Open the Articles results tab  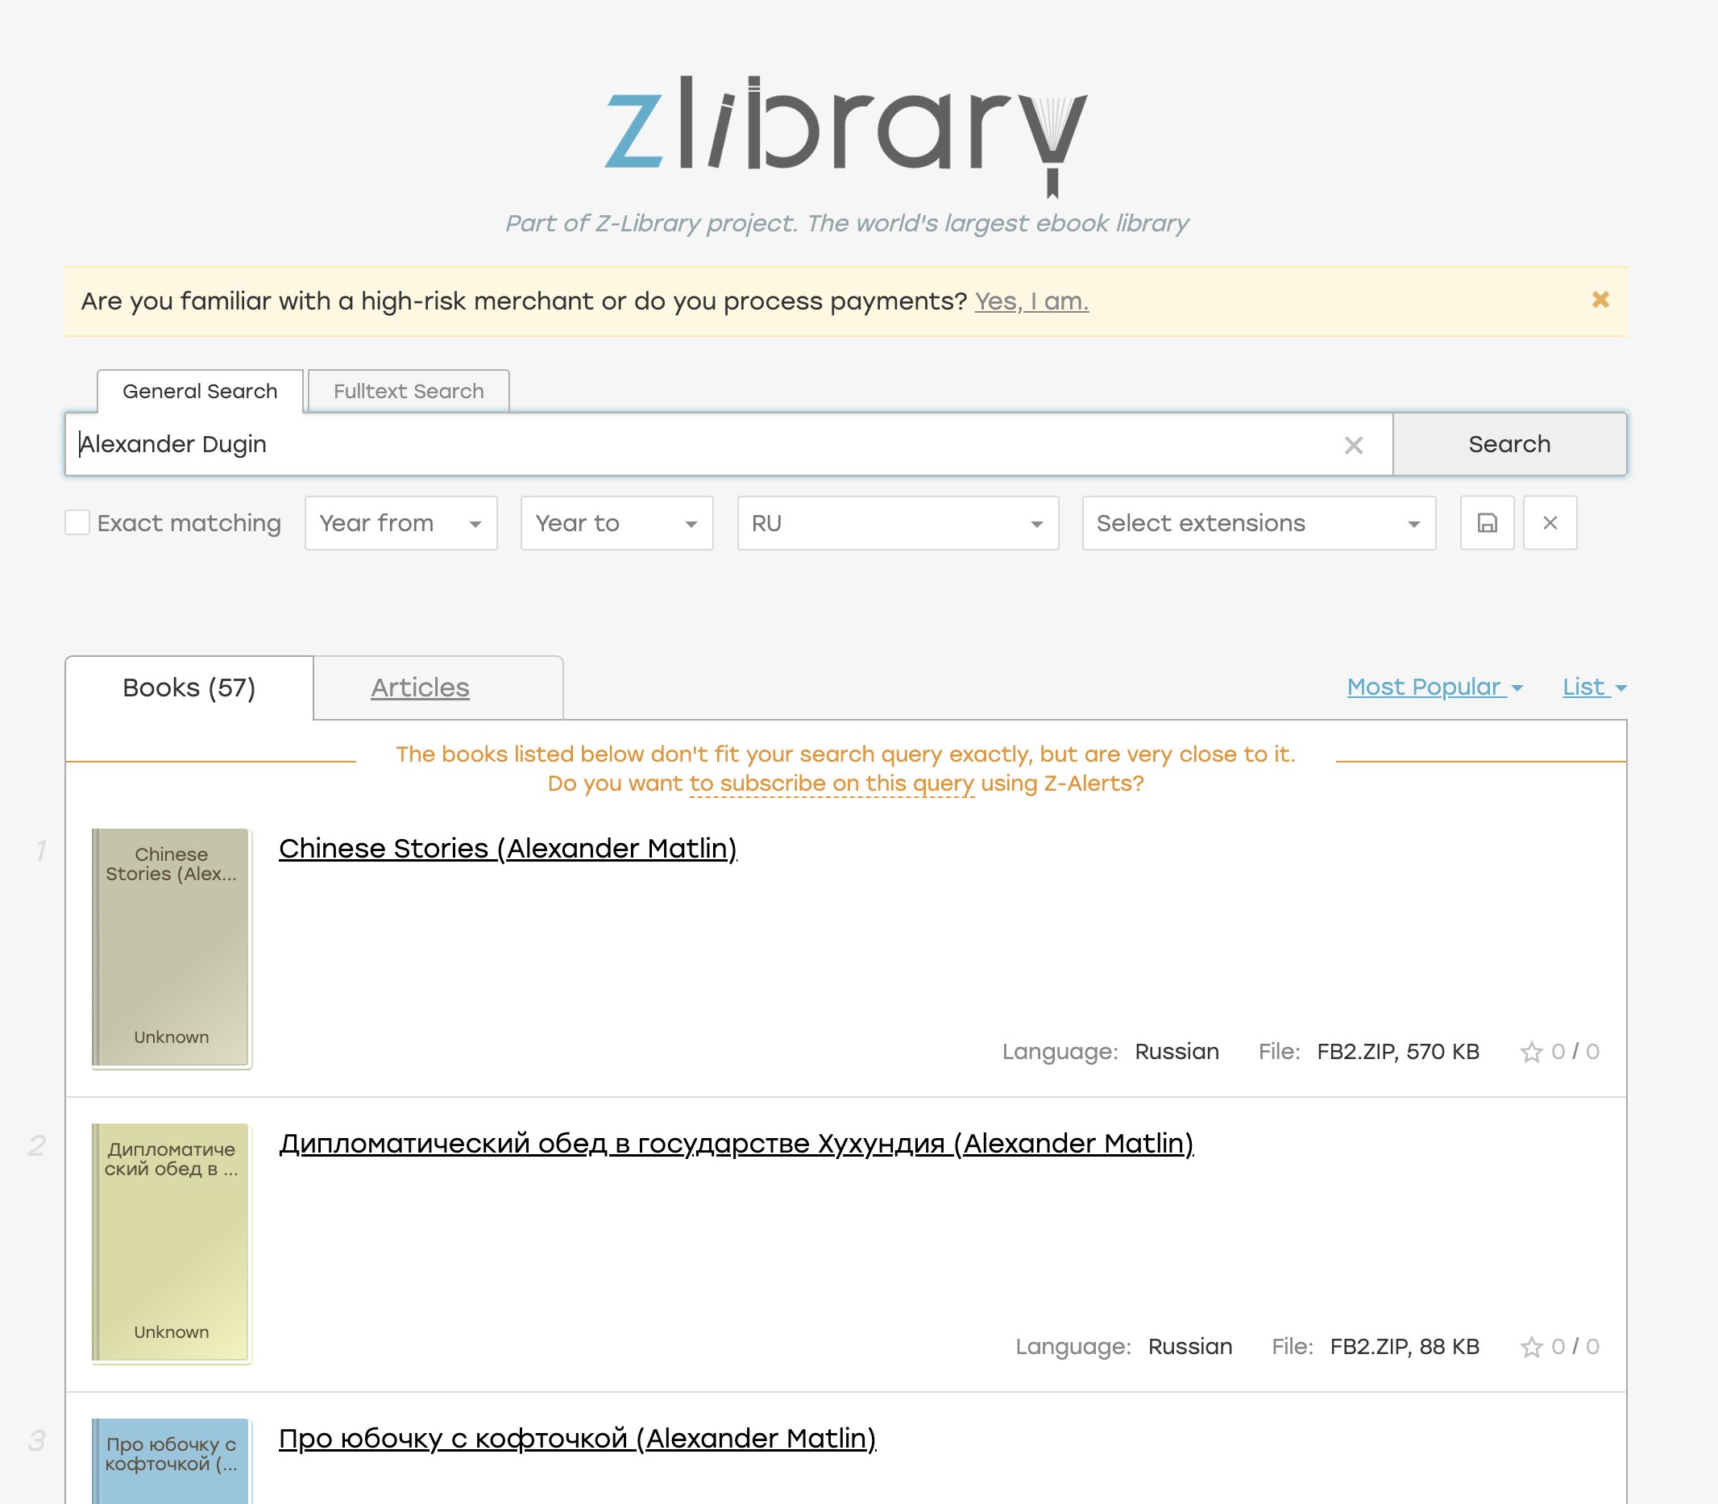coord(421,688)
